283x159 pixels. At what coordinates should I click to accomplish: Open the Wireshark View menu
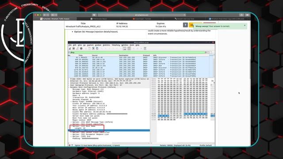80,45
